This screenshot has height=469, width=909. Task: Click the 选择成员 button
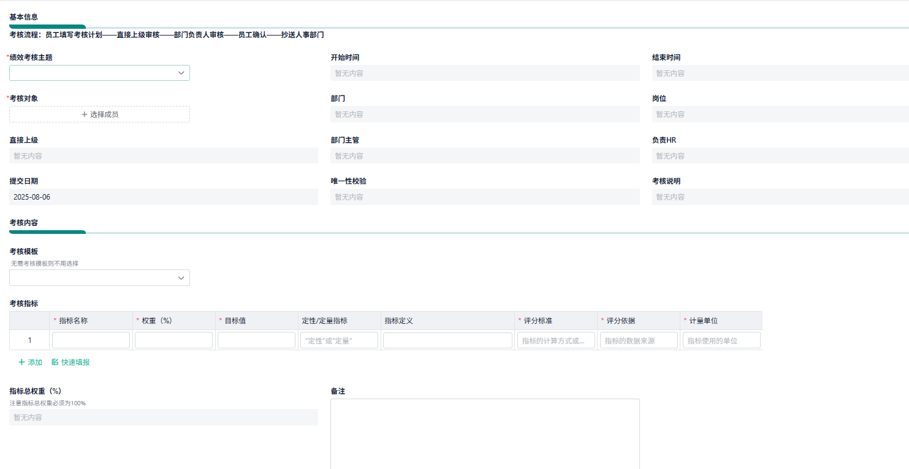tap(99, 114)
